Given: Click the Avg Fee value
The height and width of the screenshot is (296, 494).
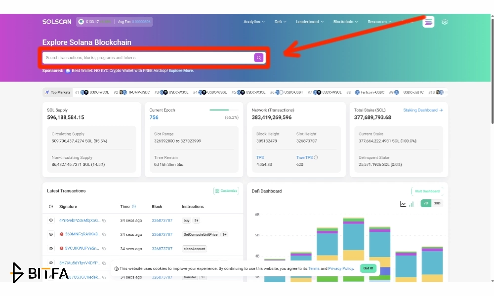Looking at the screenshot, I should coord(141,22).
